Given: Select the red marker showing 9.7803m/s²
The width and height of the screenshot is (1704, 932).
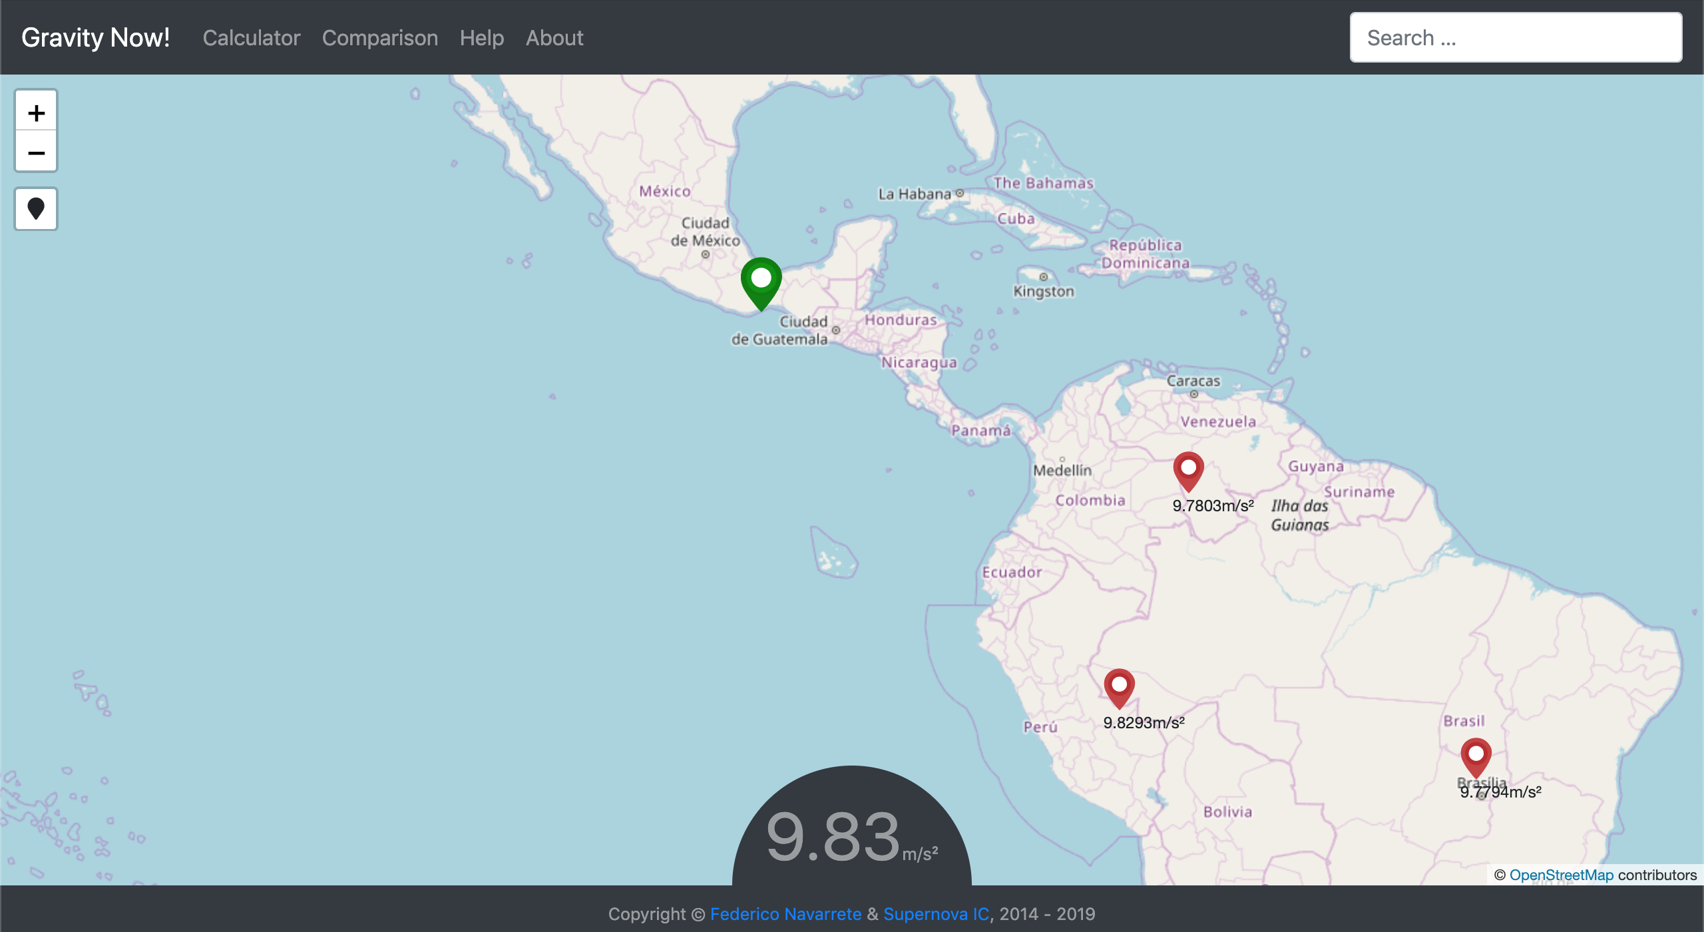Looking at the screenshot, I should [x=1188, y=471].
